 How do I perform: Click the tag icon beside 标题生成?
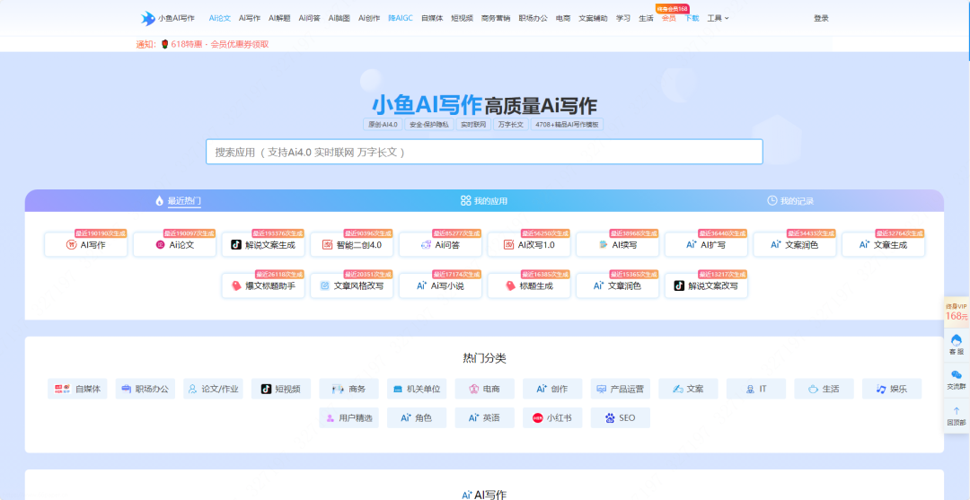(x=510, y=285)
